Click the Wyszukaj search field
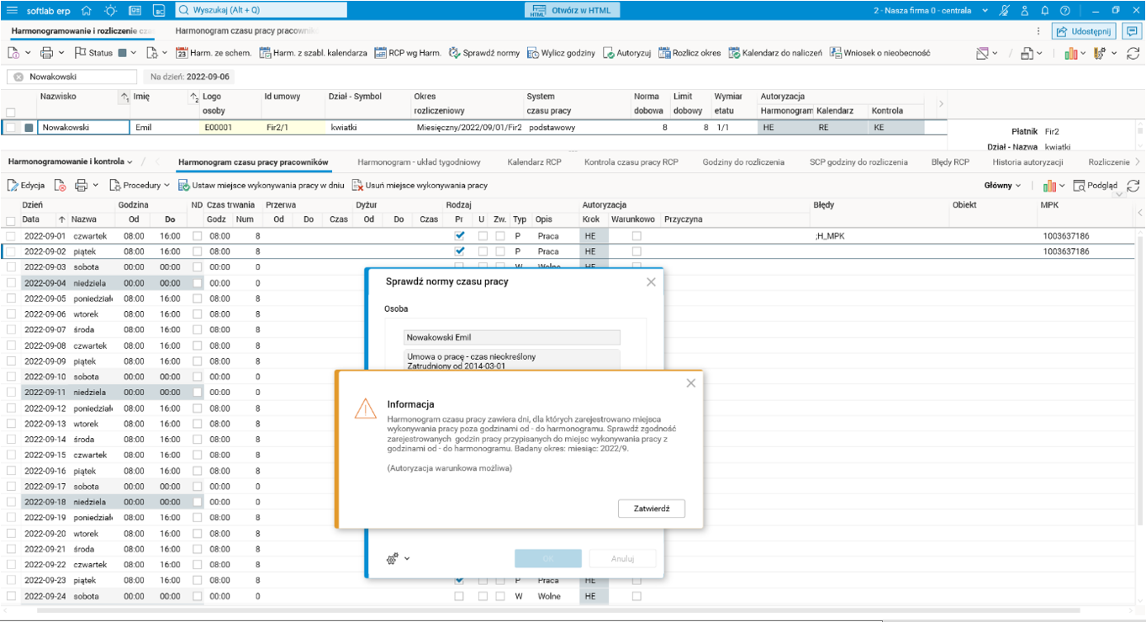 point(261,10)
